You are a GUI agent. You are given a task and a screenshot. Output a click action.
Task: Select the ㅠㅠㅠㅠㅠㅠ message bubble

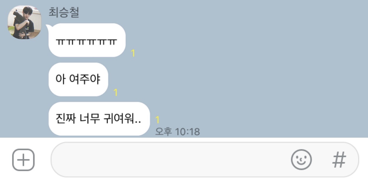click(87, 40)
